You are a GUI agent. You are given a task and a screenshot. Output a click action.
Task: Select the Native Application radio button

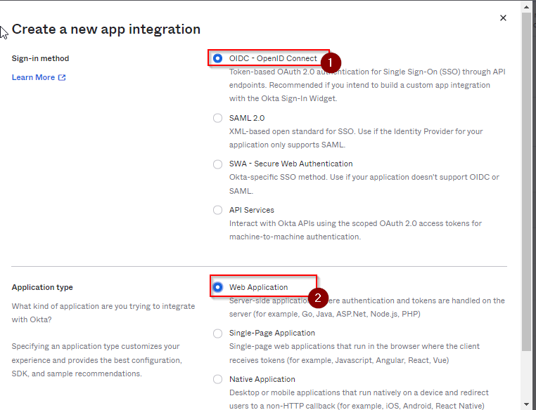tap(218, 379)
